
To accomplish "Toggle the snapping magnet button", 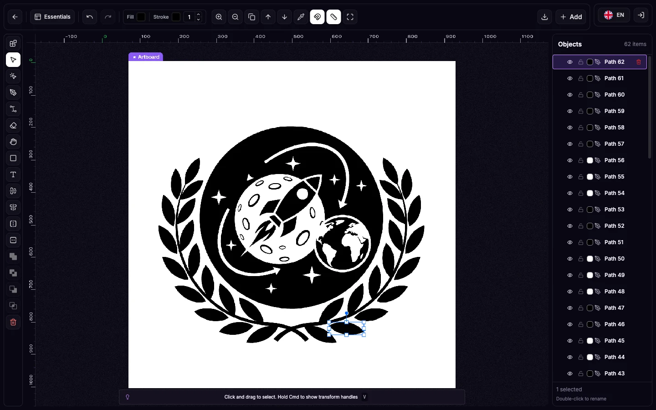I will point(318,17).
